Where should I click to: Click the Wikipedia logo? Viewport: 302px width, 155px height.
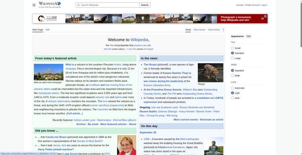coord(50,5)
